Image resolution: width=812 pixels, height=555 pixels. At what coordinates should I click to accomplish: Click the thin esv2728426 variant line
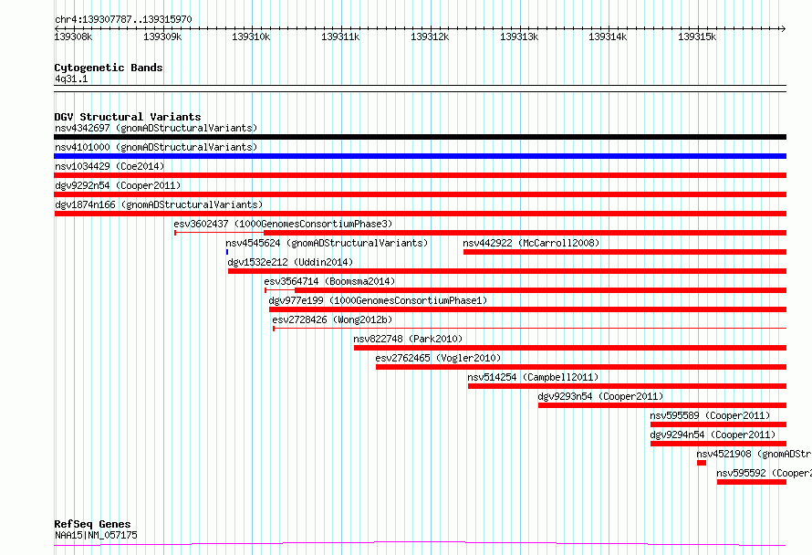point(530,328)
